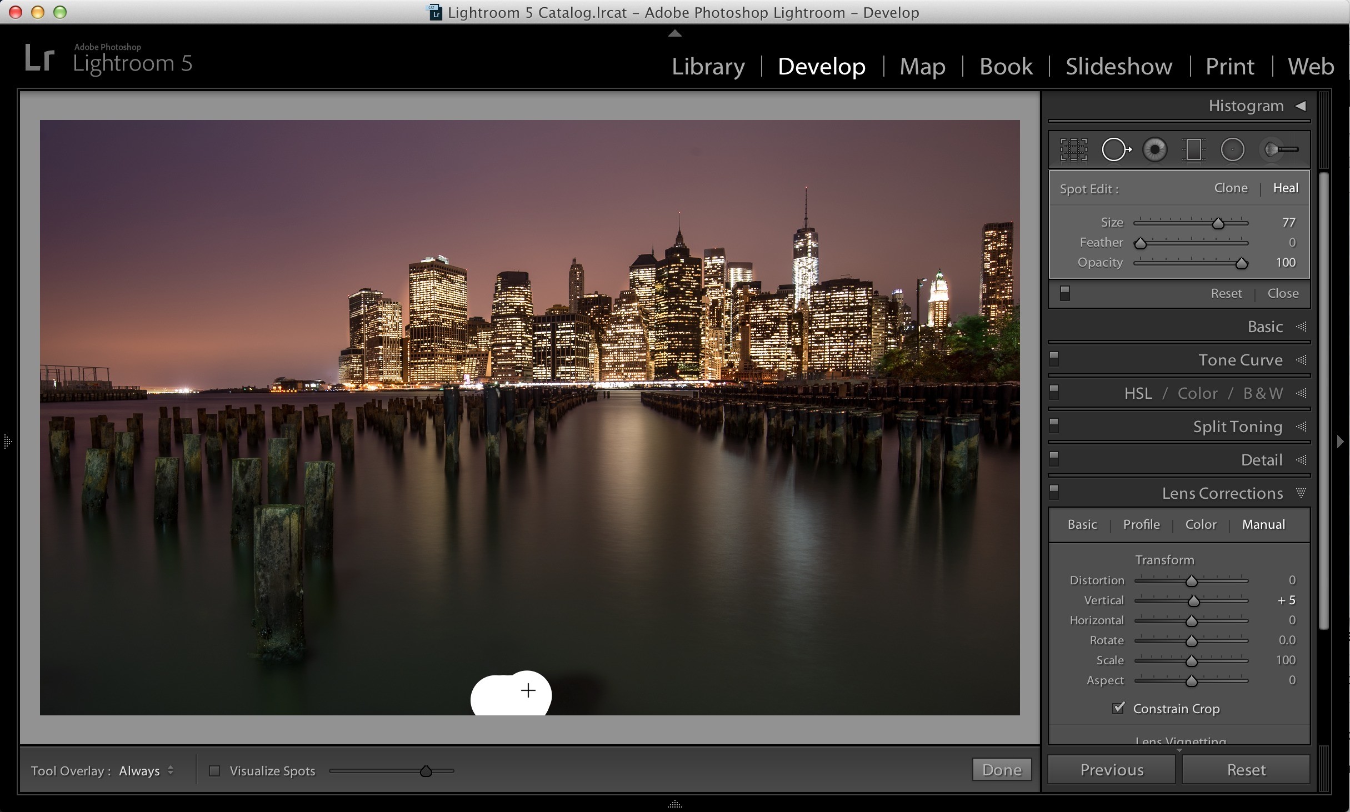
Task: Toggle the Spot Removal panel switch
Action: point(1064,293)
